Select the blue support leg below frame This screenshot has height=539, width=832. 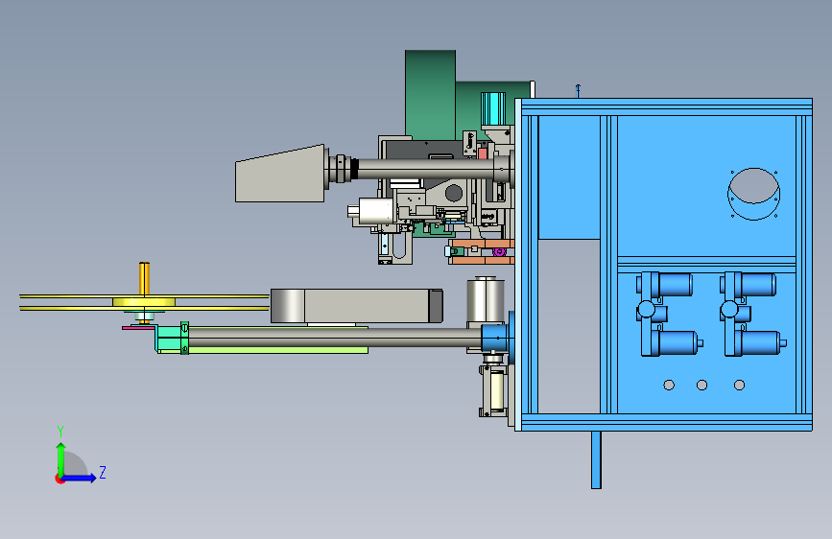(x=596, y=459)
